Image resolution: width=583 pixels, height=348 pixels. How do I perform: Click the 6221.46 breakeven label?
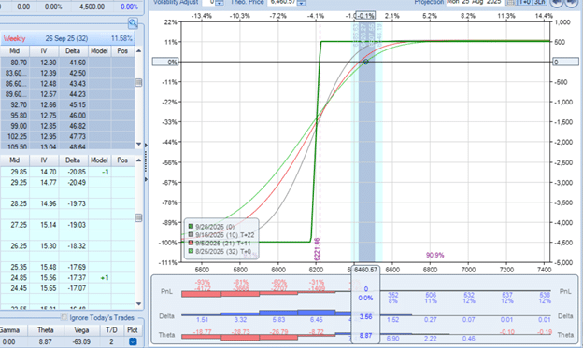317,249
